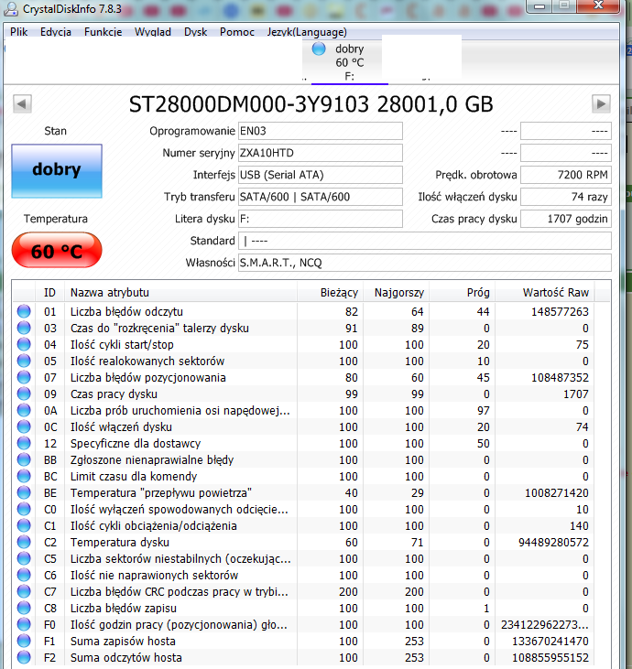Click status icon for attribute C7 row
This screenshot has height=669, width=632.
pyautogui.click(x=24, y=592)
